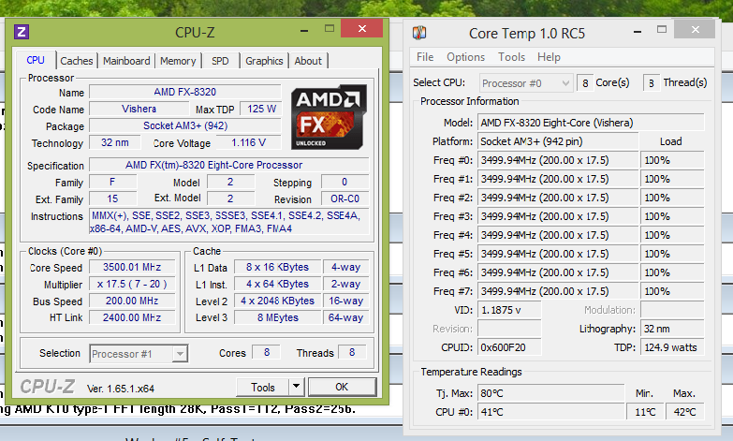Click the Ext. Family value 15
733x441 pixels.
tap(112, 198)
